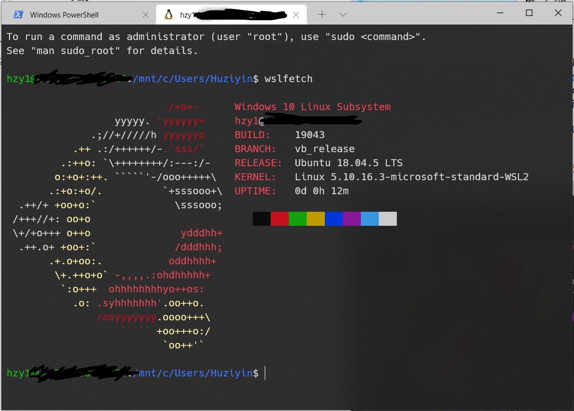
Task: Click ASCII art line 'ydddhh+'
Action: 201,233
